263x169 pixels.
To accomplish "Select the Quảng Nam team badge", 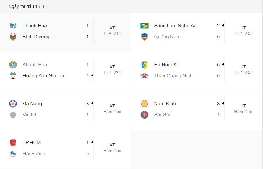I will tap(144, 36).
